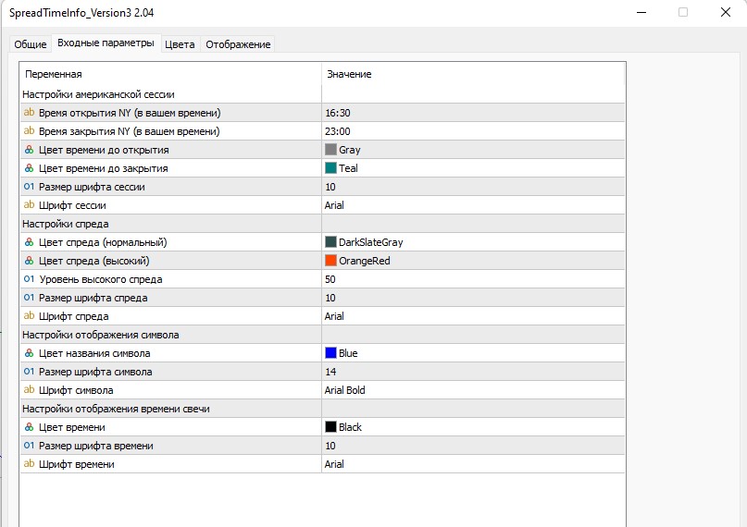This screenshot has width=747, height=527.
Task: Click the string icon beside Время закрытия NY
Action: pos(29,131)
